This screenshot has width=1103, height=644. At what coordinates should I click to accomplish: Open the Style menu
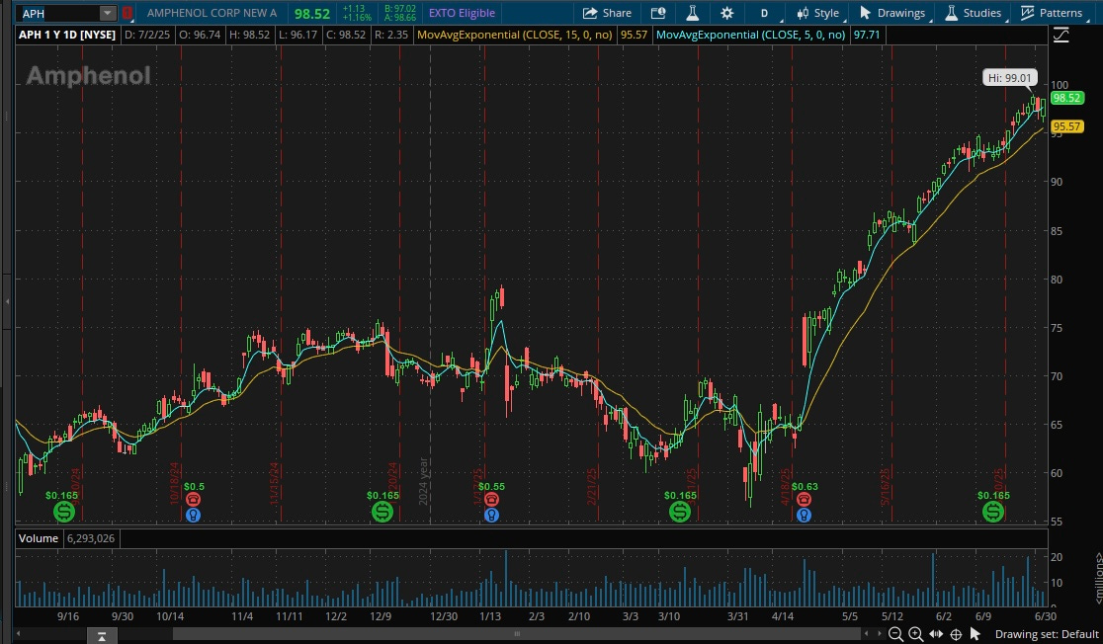click(817, 13)
